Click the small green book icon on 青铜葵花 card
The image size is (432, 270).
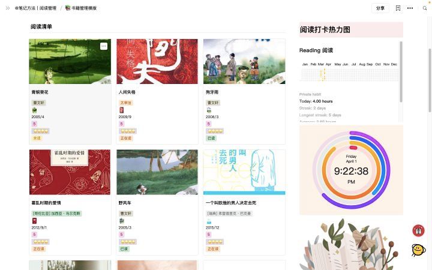pyautogui.click(x=34, y=110)
